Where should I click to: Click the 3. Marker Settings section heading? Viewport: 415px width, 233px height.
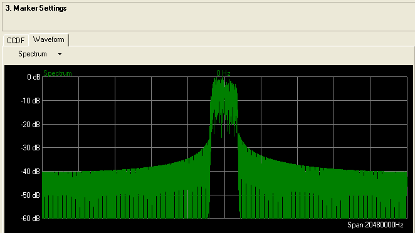(36, 8)
